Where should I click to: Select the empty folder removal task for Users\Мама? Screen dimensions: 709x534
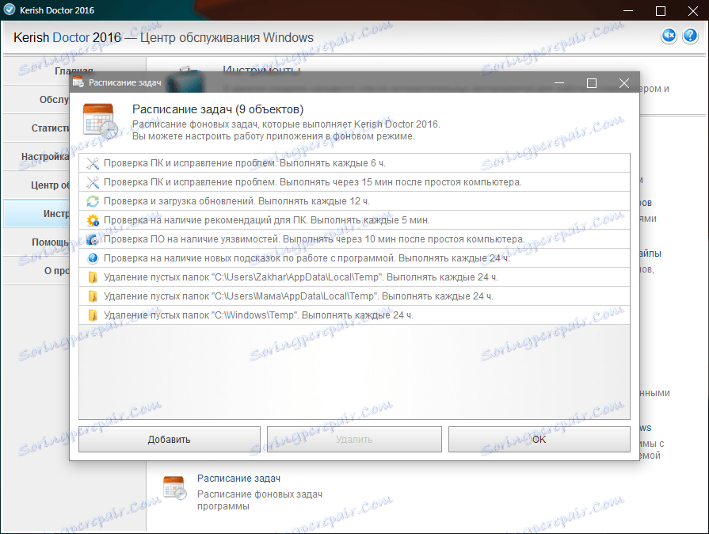tap(354, 296)
